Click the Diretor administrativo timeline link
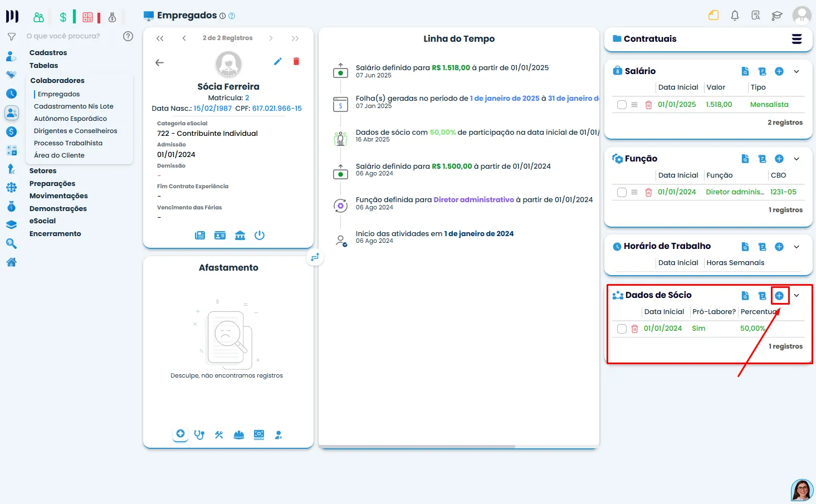816x504 pixels. (473, 200)
